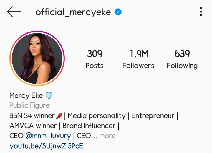Screen dimensions: 212x153
Task: Go back using the left arrow
Action: (x=14, y=12)
